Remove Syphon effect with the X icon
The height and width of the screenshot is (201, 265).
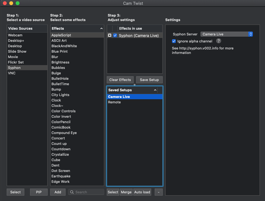pos(110,35)
